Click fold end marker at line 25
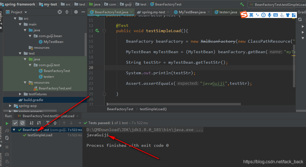Image resolution: width=306 pixels, height=167 pixels. [x=104, y=94]
